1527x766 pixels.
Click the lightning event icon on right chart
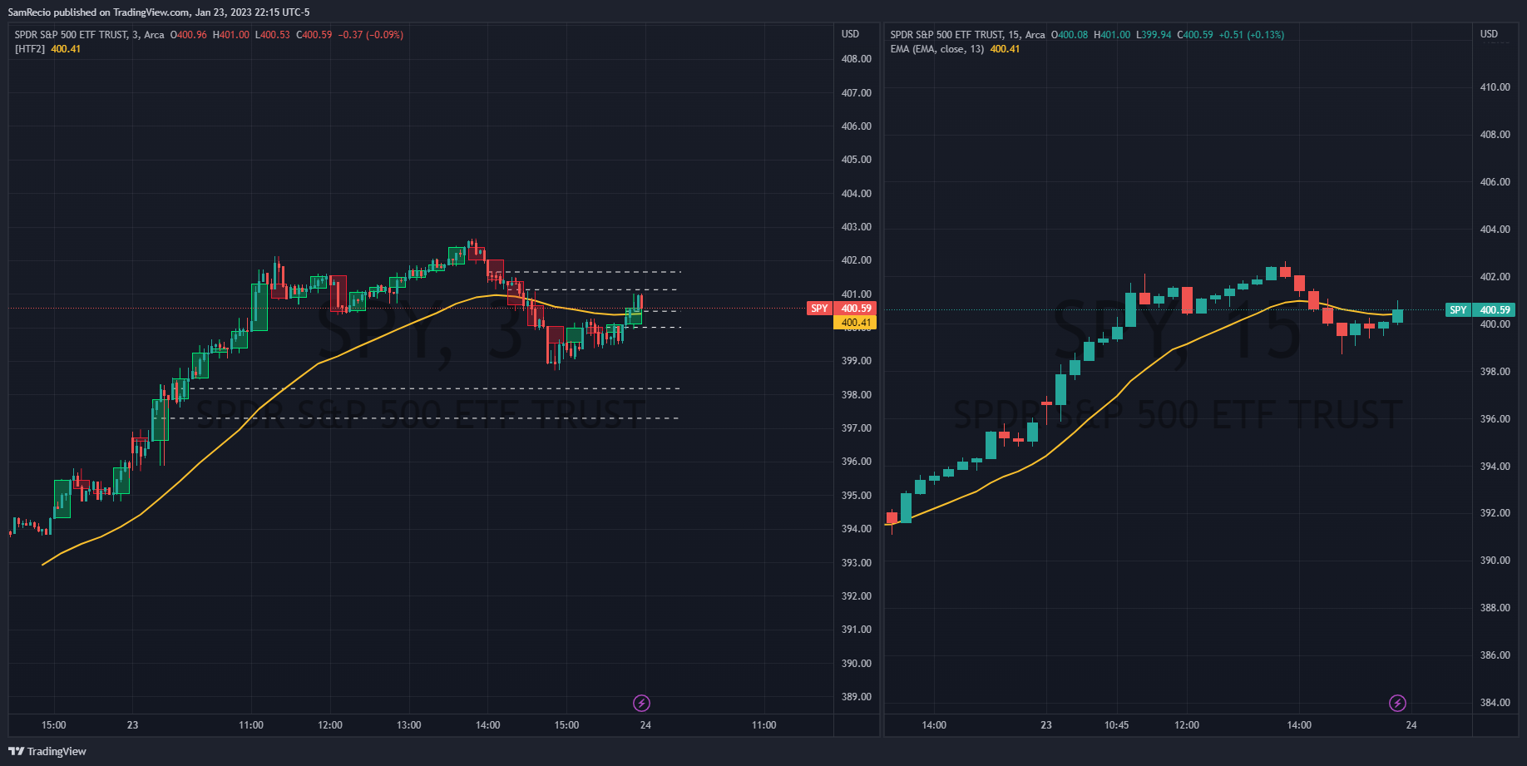[1397, 704]
